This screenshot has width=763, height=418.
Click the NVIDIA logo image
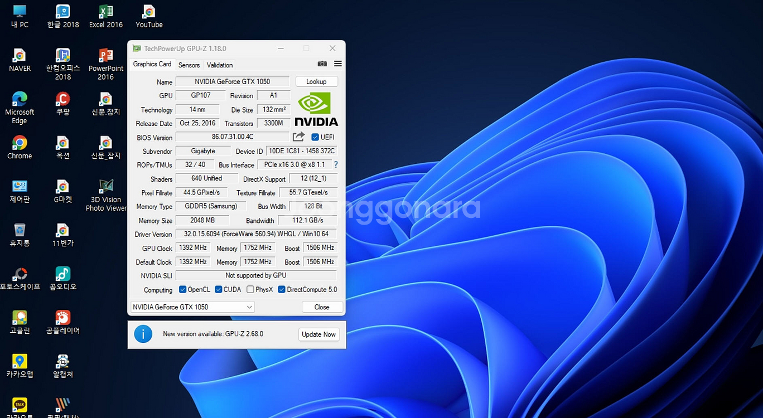coord(316,109)
